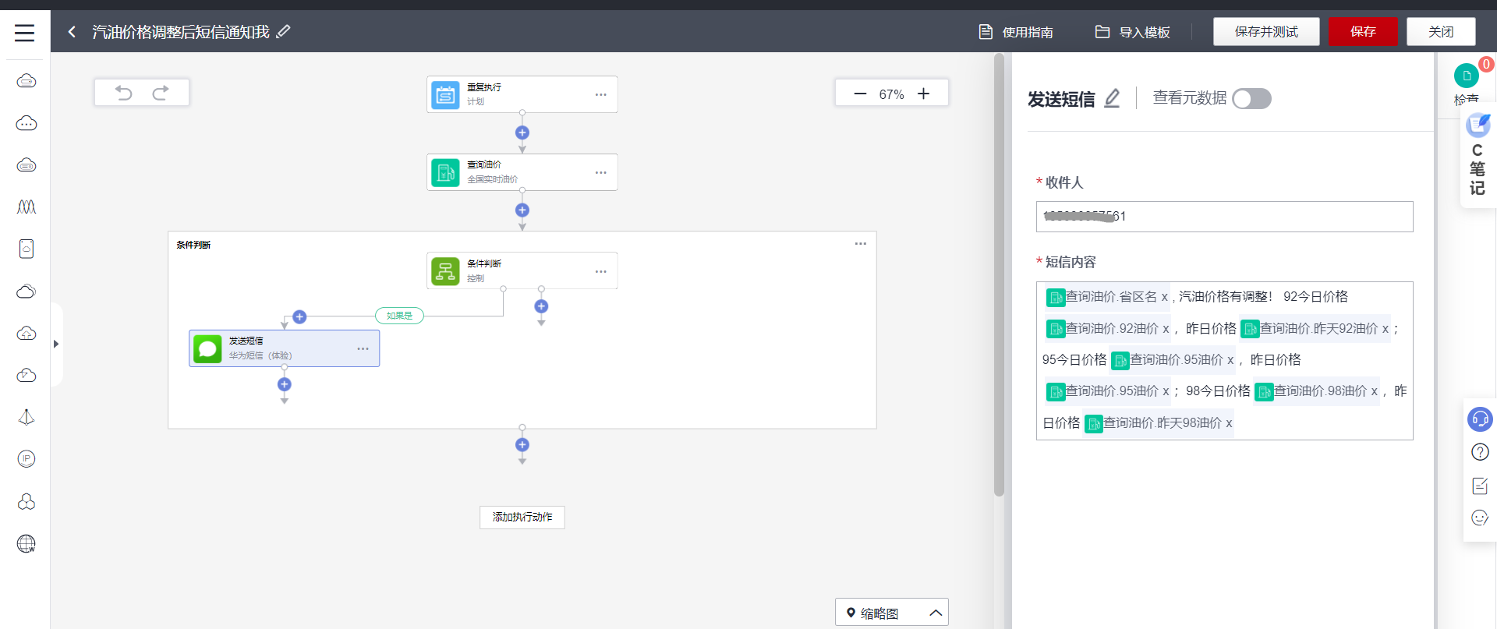The image size is (1497, 629).
Task: Redo the canvas action
Action: [x=161, y=93]
